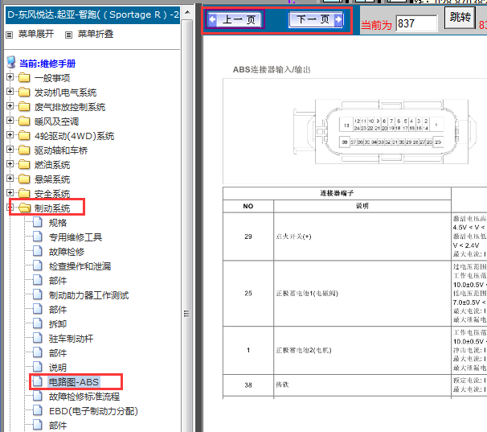Expand the 安全系统 tree node
The image size is (487, 432).
(10, 192)
